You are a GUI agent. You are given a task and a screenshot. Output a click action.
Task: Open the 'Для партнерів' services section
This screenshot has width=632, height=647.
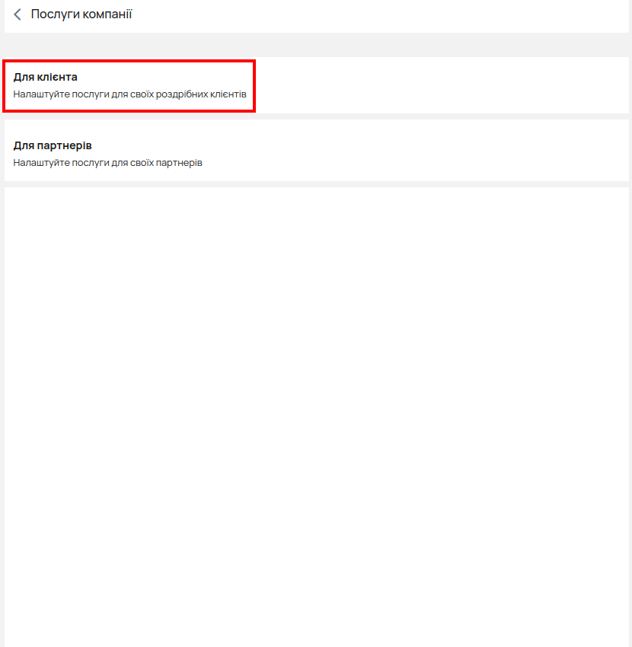(x=316, y=151)
